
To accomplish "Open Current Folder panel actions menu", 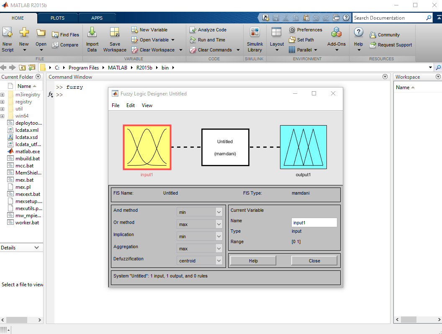I will coord(38,77).
